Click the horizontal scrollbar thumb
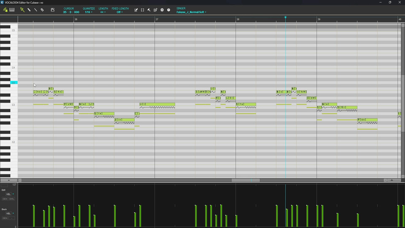 [246, 180]
